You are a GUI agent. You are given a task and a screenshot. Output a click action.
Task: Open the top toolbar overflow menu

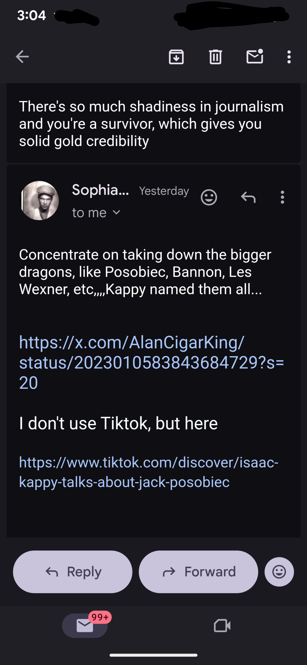(289, 57)
